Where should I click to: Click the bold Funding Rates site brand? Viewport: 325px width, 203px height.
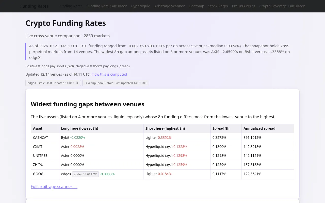click(x=34, y=6)
